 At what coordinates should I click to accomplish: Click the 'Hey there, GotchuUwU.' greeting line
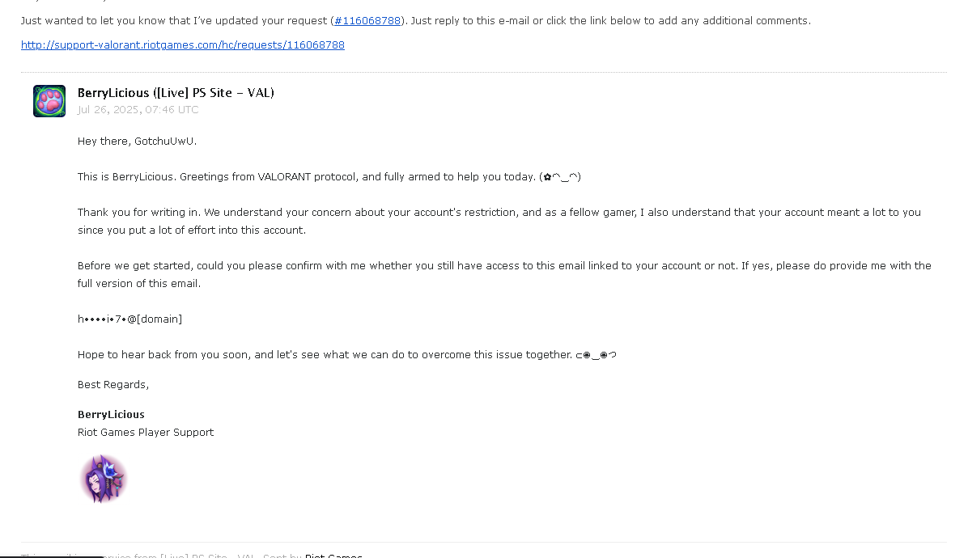(137, 142)
